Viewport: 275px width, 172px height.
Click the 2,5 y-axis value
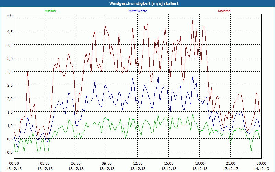tap(10, 85)
